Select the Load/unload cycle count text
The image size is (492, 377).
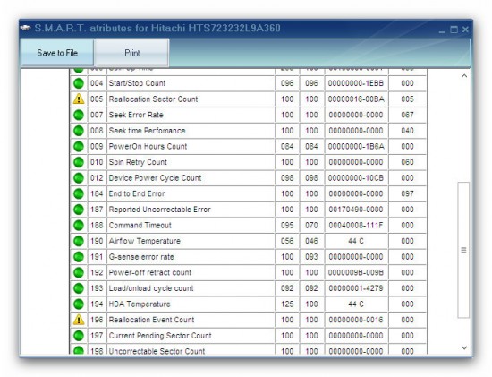click(x=151, y=288)
